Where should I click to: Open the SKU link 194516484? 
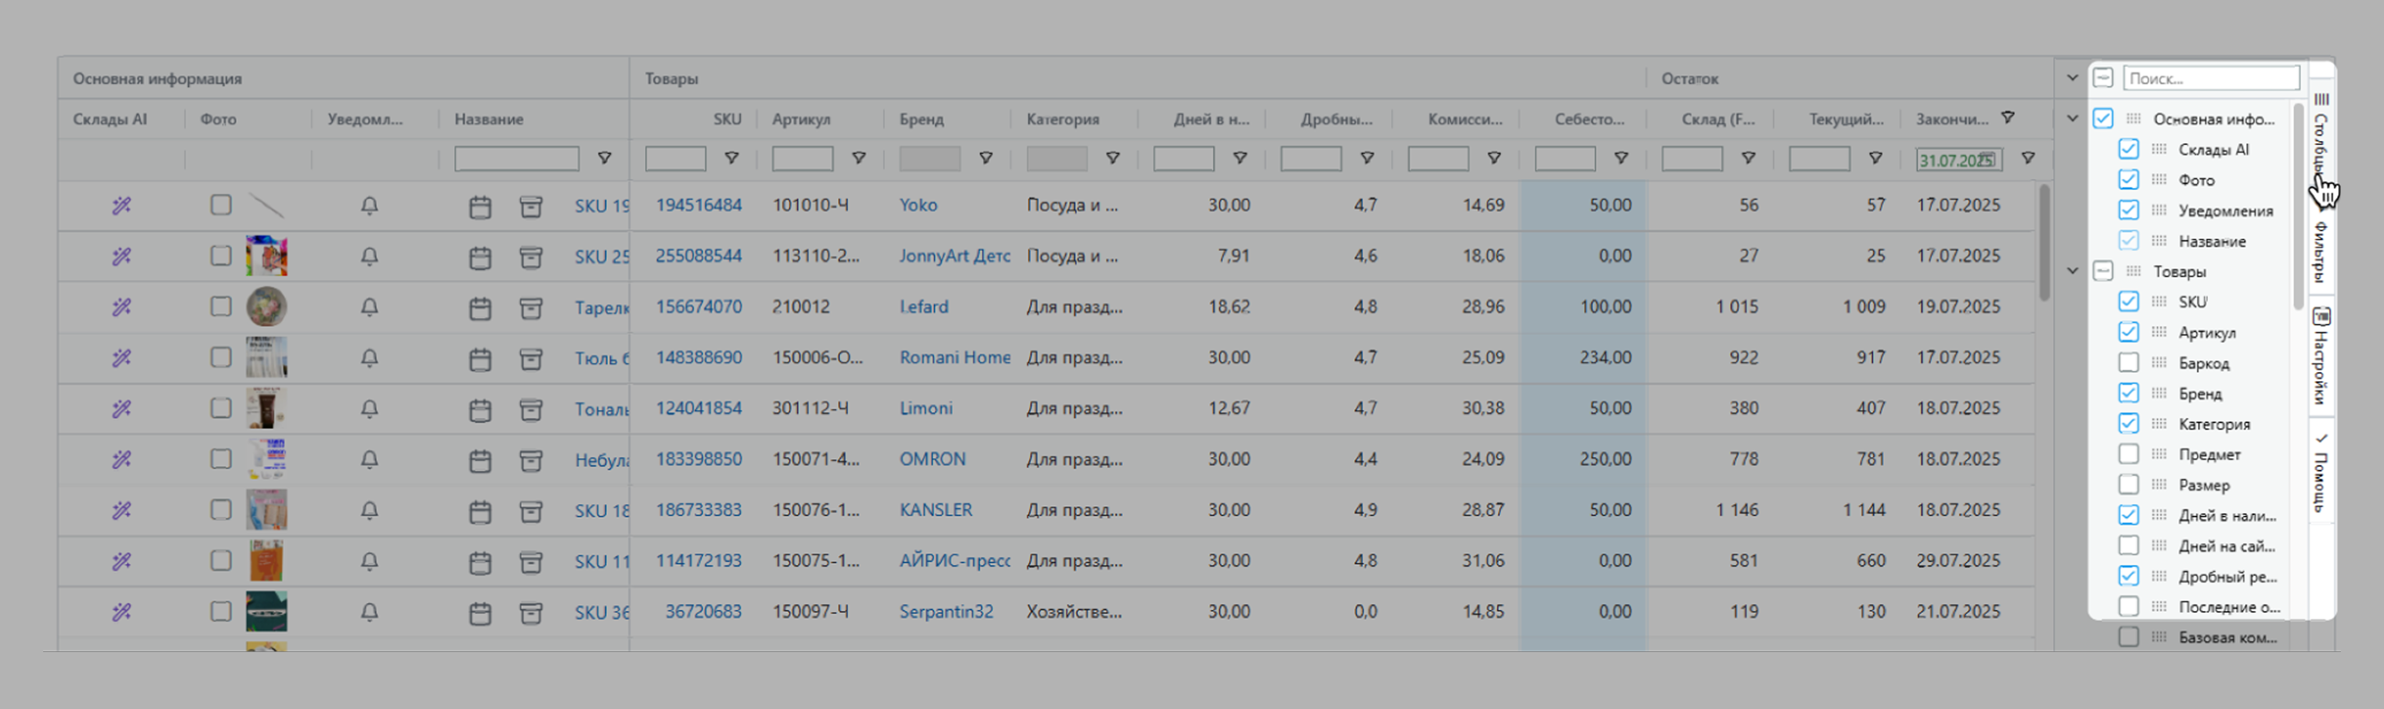(699, 206)
